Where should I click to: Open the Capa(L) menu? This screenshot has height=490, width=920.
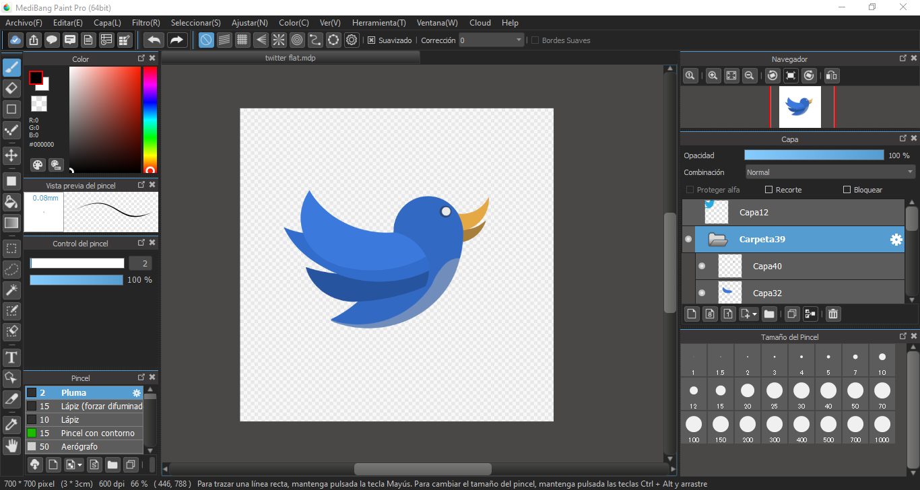[x=107, y=23]
